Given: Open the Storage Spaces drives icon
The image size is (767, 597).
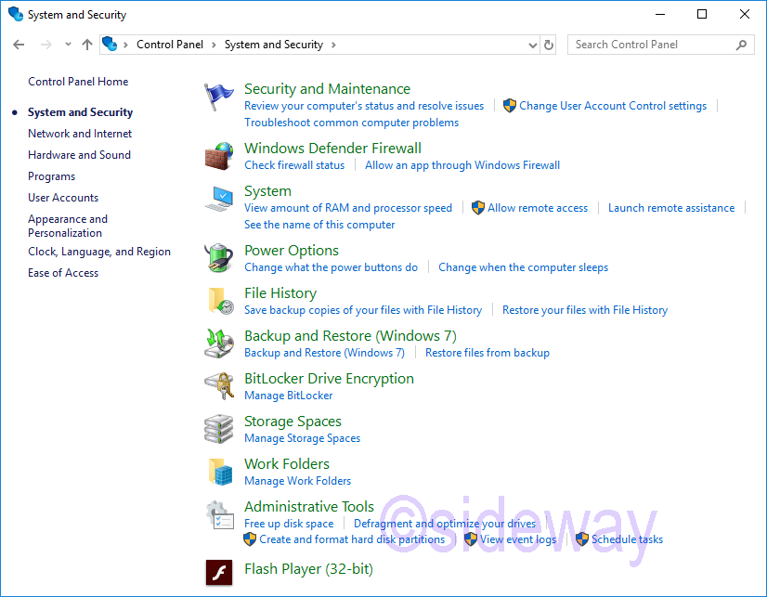Looking at the screenshot, I should pos(219,429).
